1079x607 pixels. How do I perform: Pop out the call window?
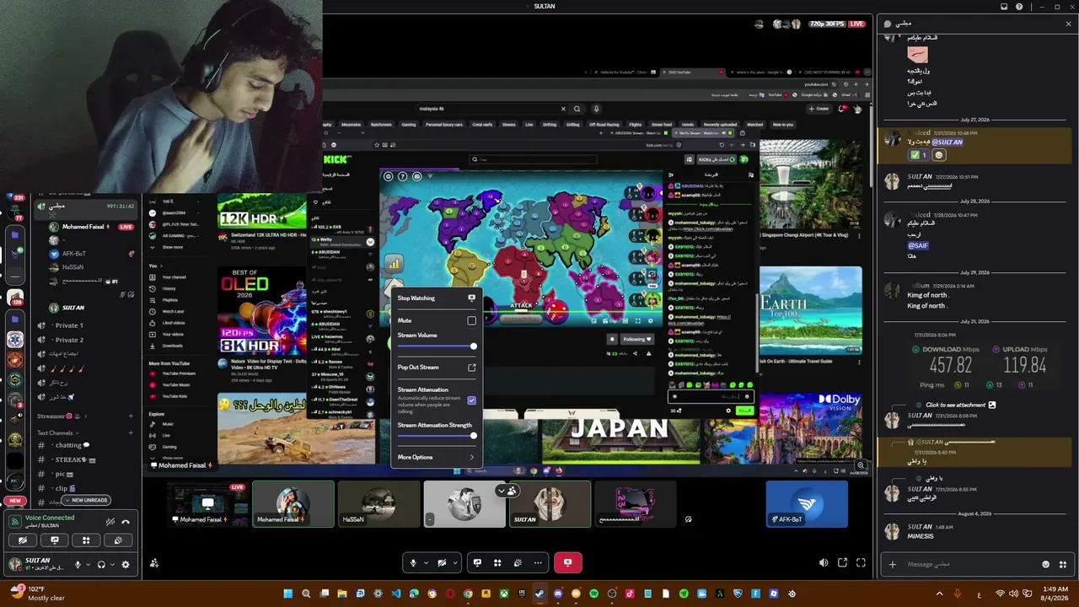[x=842, y=563]
